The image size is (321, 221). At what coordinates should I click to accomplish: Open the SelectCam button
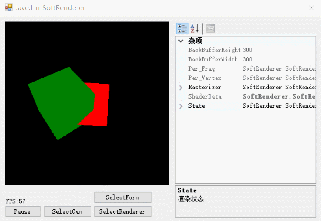pos(67,211)
